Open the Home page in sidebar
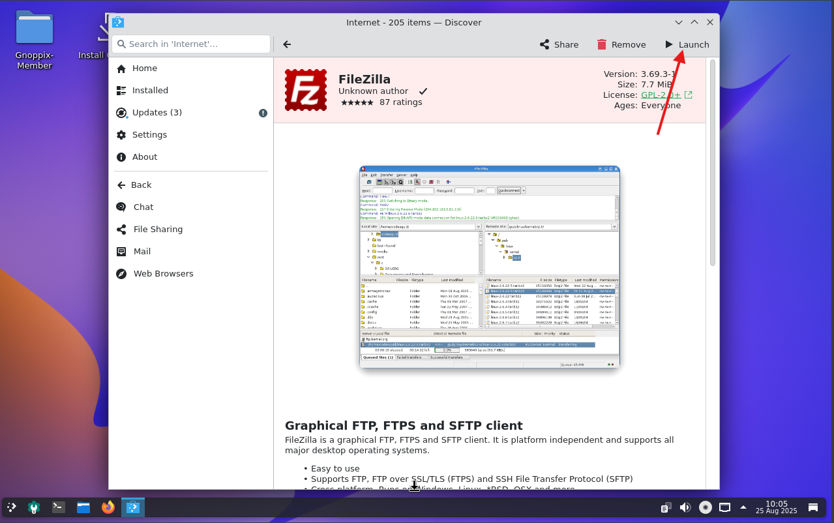Screen dimensions: 834x523 click(144, 68)
